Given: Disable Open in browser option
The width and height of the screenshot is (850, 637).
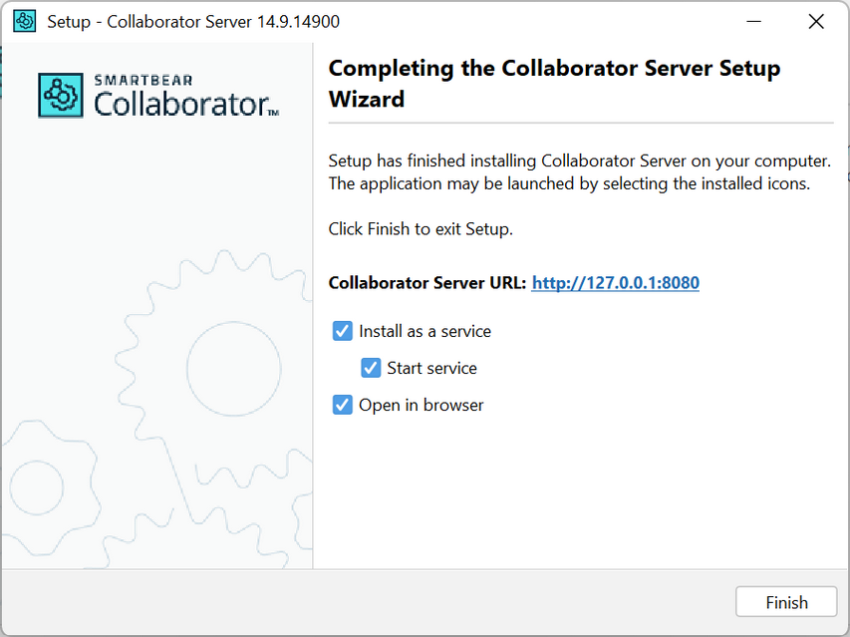Looking at the screenshot, I should [x=342, y=405].
